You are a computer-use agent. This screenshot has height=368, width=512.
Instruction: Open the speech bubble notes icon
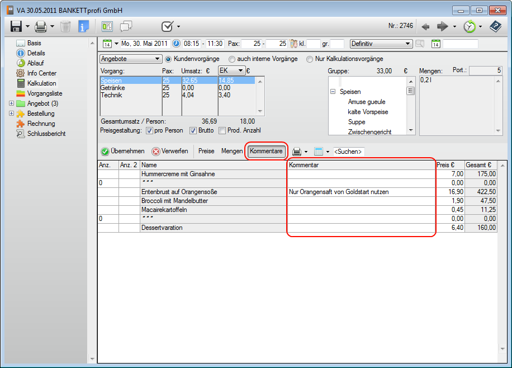pos(126,26)
